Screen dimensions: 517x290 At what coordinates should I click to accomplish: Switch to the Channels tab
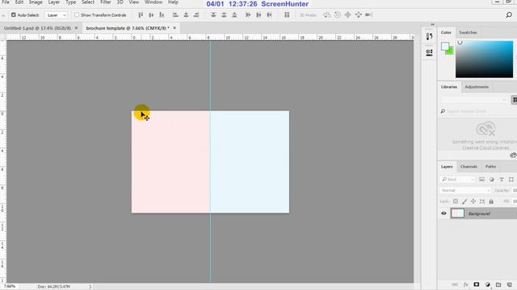[469, 167]
